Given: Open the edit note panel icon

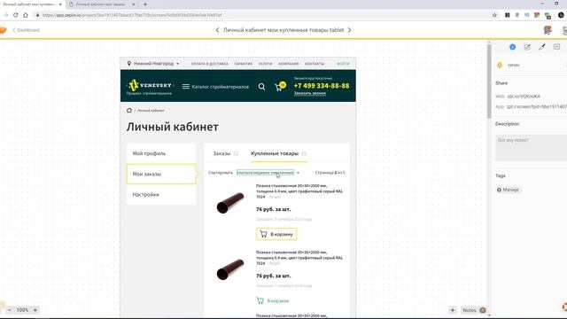Looking at the screenshot, I should (527, 47).
